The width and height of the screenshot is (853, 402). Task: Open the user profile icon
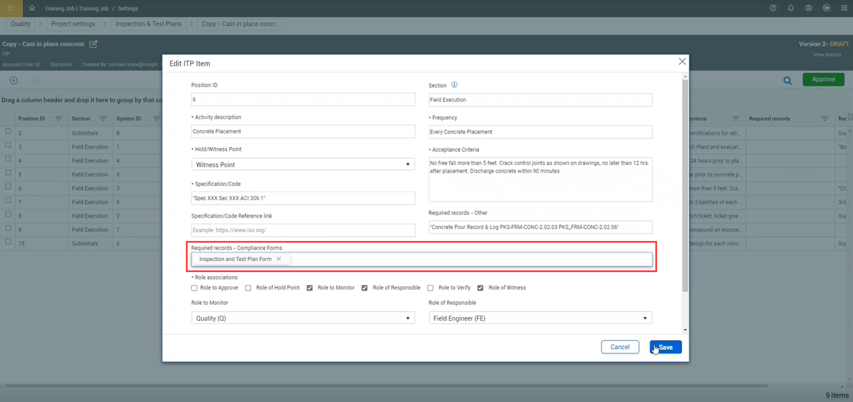pyautogui.click(x=808, y=8)
